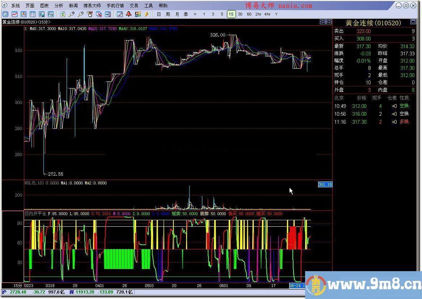Click the lightning bolt quick-trade icon
The image size is (422, 299).
click(x=147, y=14)
